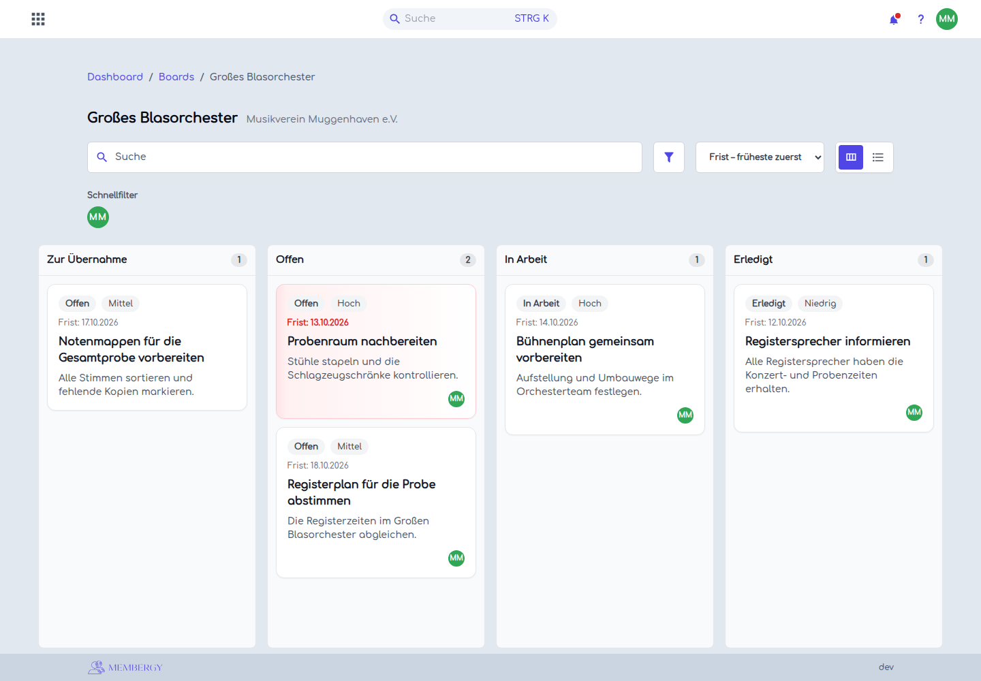Click the Großes Blasorchester breadcrumb text
981x681 pixels.
tap(262, 77)
